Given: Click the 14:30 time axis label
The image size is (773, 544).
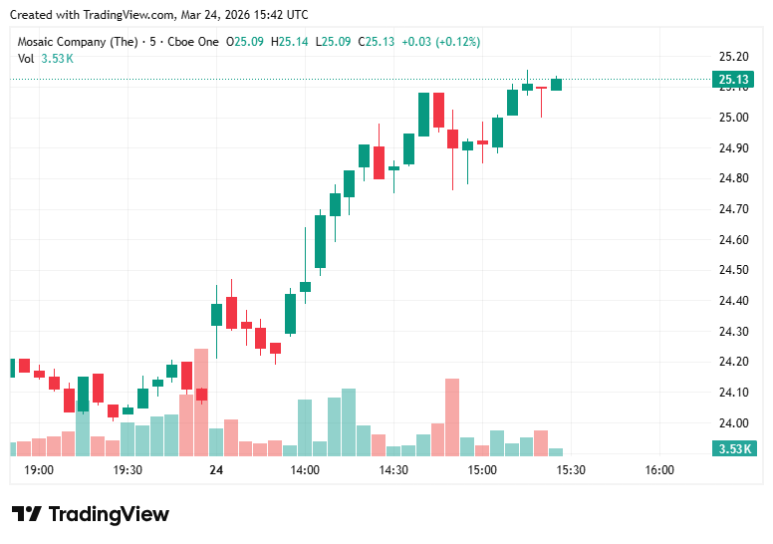Looking at the screenshot, I should click(393, 470).
